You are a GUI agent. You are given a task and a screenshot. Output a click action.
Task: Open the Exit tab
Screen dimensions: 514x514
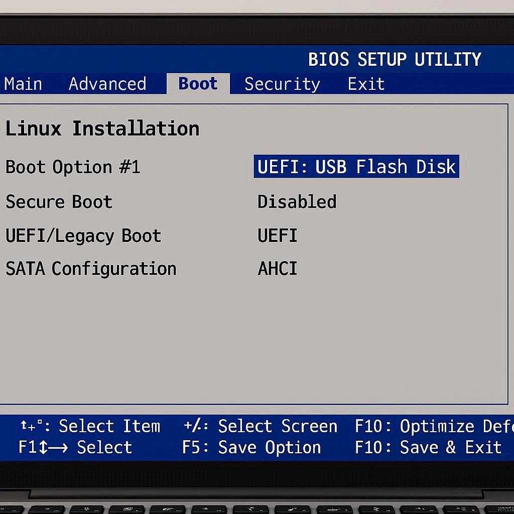coord(366,84)
